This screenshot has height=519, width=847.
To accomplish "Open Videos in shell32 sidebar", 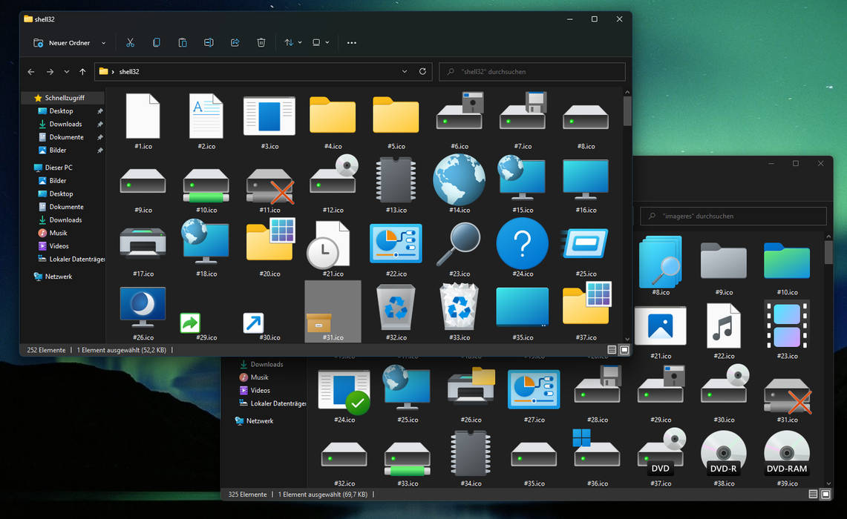I will click(x=53, y=246).
